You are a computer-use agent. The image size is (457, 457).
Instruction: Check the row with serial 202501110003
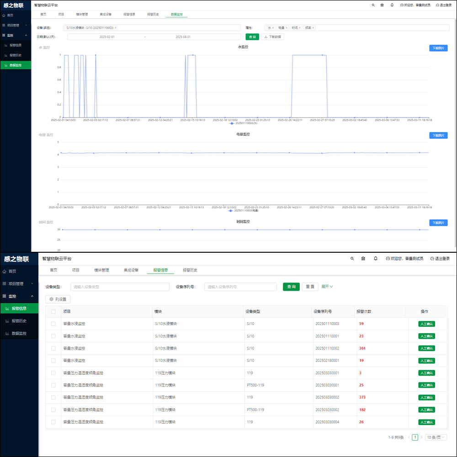click(53, 324)
